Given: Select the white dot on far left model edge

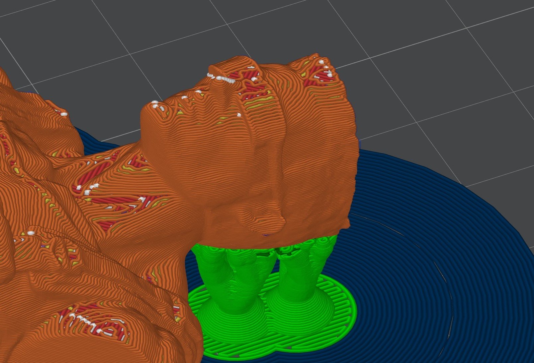Looking at the screenshot, I should (x=31, y=233).
